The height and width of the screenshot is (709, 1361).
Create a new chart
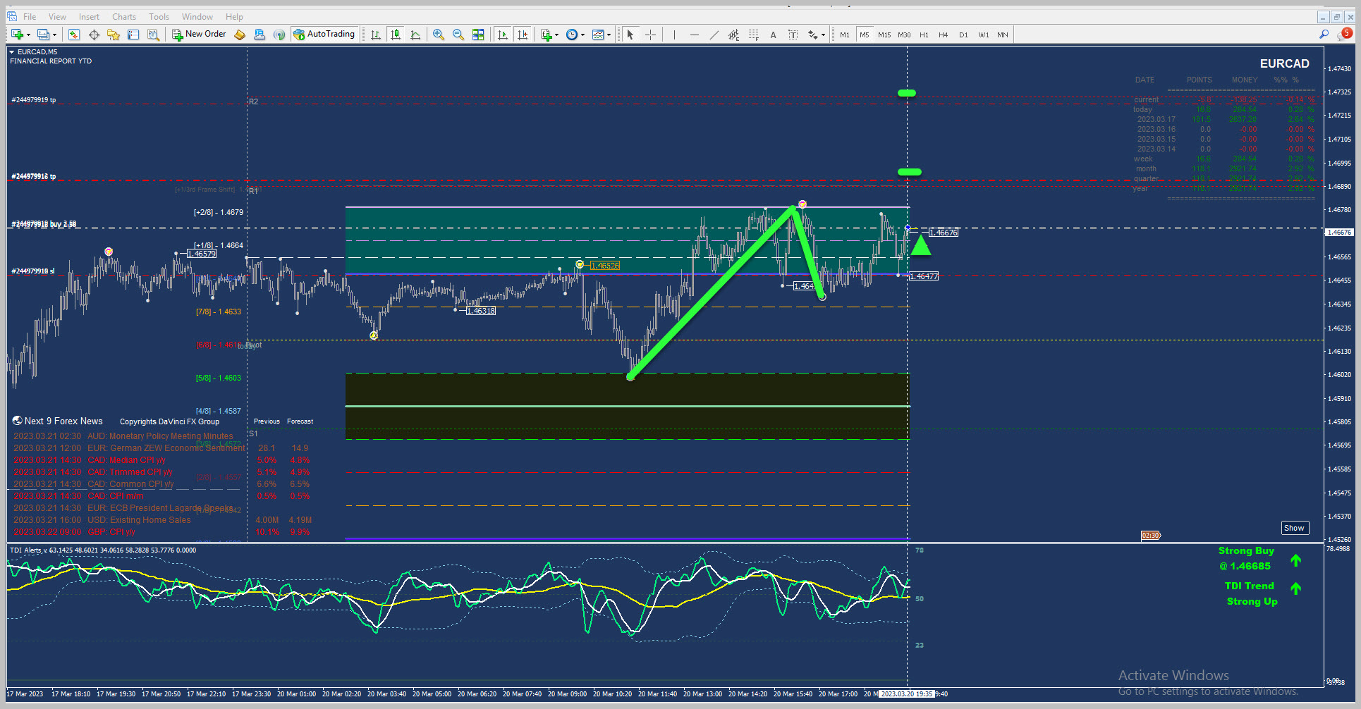tap(17, 35)
